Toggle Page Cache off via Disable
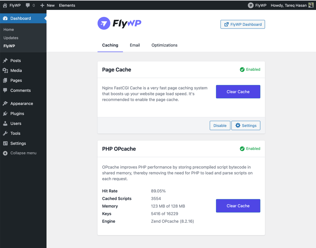This screenshot has width=316, height=248. [220, 125]
